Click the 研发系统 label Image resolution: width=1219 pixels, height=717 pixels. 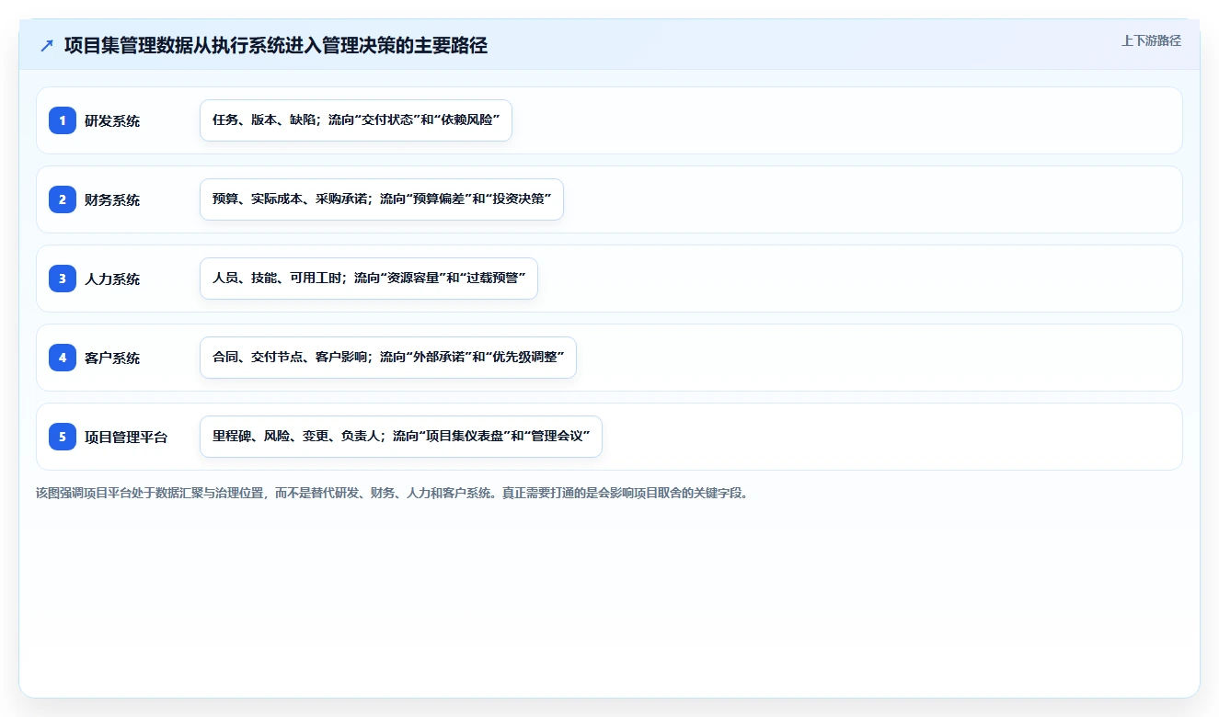point(112,120)
